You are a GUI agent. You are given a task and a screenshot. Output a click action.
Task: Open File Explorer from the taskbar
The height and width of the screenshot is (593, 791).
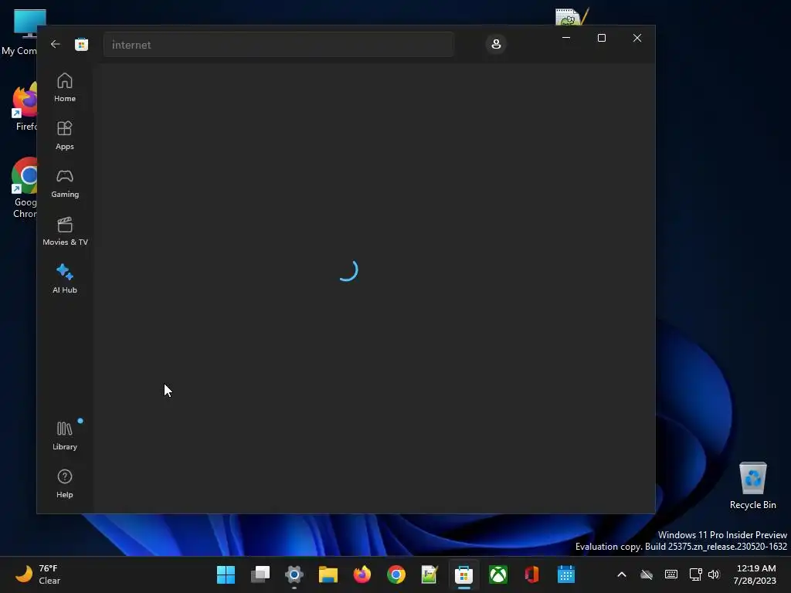coord(328,574)
